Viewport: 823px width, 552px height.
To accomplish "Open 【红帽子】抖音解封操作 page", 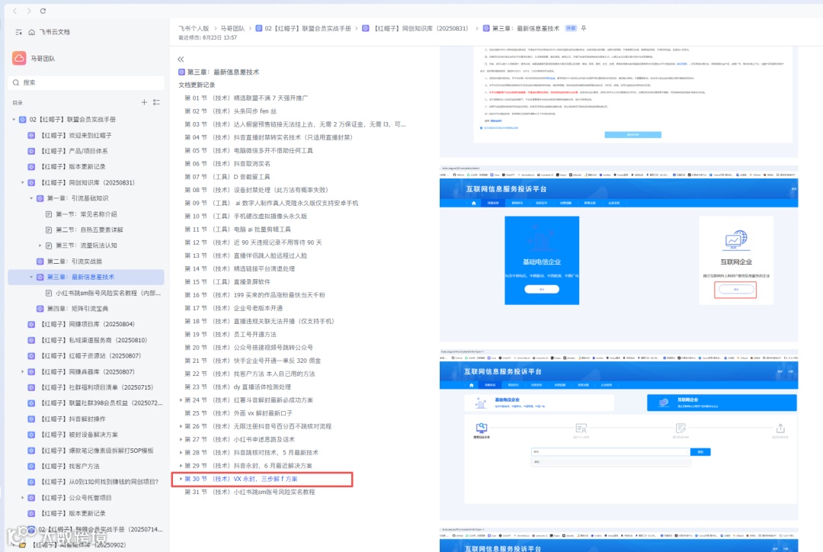I will [73, 419].
